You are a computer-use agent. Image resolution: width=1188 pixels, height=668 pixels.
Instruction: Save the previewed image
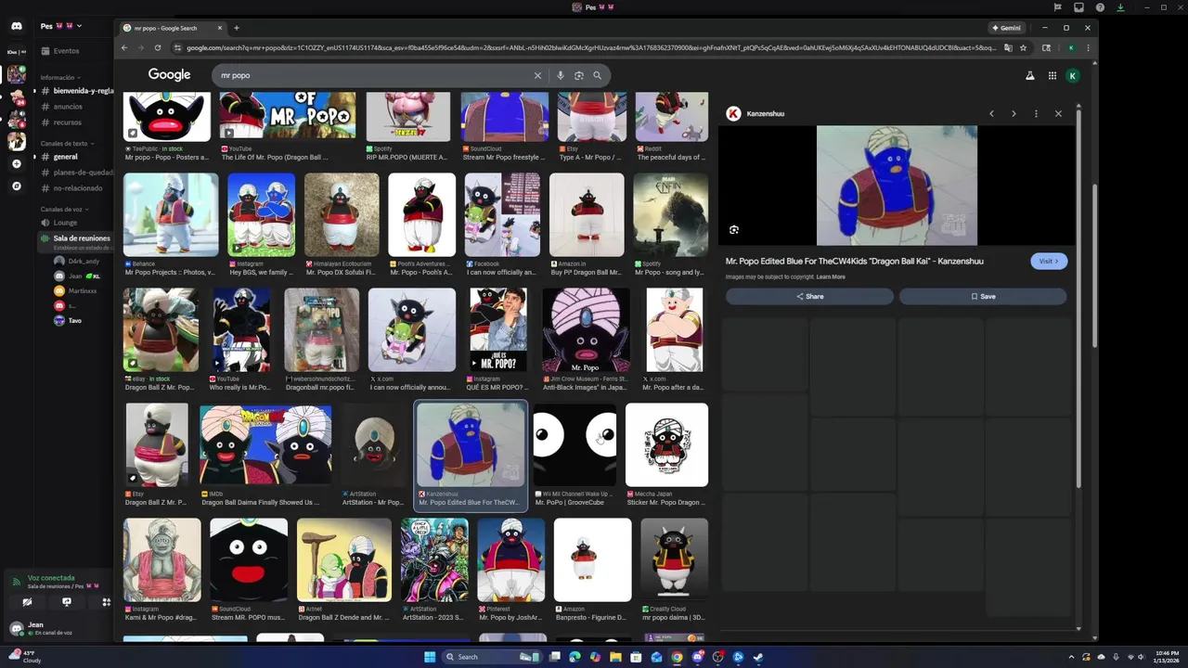983,297
